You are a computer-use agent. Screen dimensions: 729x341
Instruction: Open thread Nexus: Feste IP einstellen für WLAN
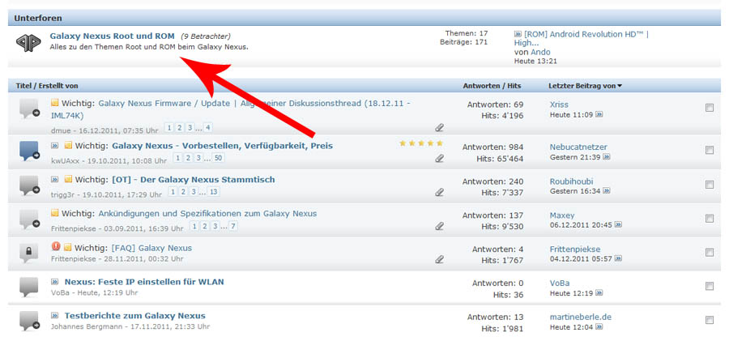tap(144, 282)
